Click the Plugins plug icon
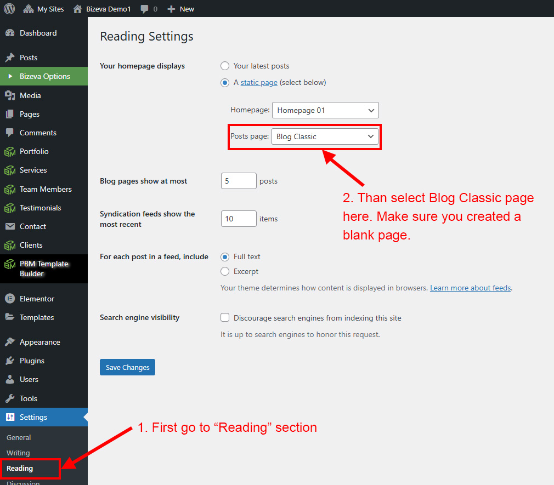554x485 pixels. [10, 361]
